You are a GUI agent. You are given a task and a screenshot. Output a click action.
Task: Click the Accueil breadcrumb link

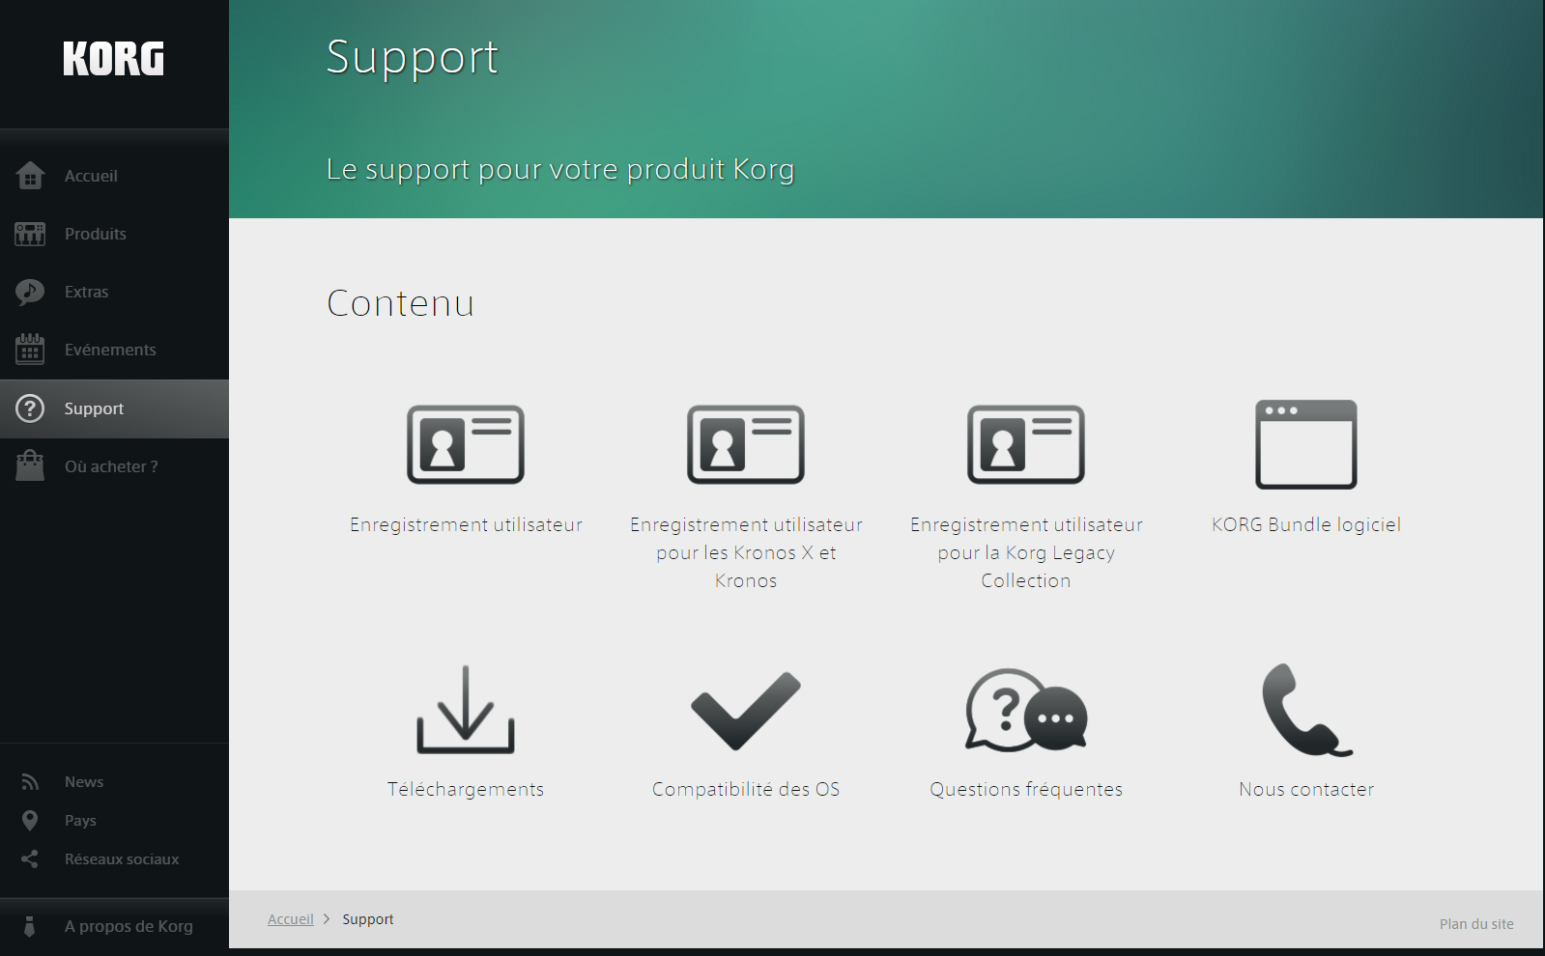click(x=290, y=919)
